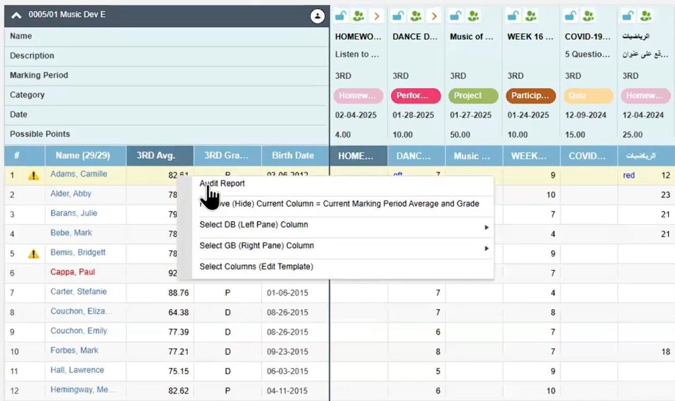Open student group icon for DANCE D... assignment

click(416, 16)
